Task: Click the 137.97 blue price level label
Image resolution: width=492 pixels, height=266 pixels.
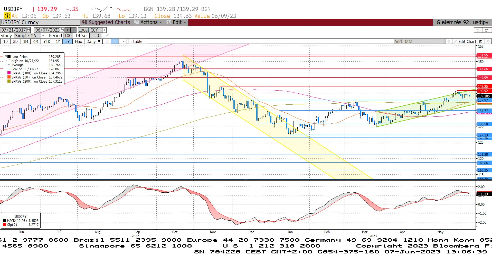Action: (484, 100)
